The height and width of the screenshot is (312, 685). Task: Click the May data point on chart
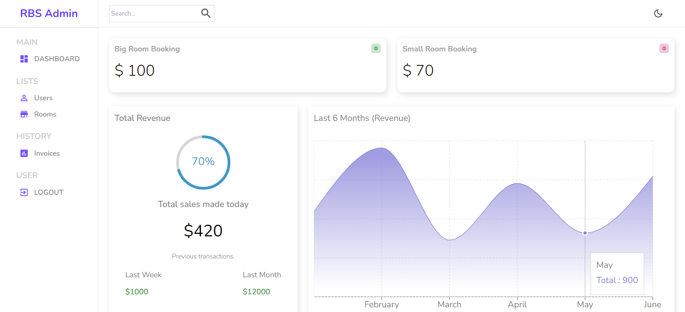tap(585, 233)
